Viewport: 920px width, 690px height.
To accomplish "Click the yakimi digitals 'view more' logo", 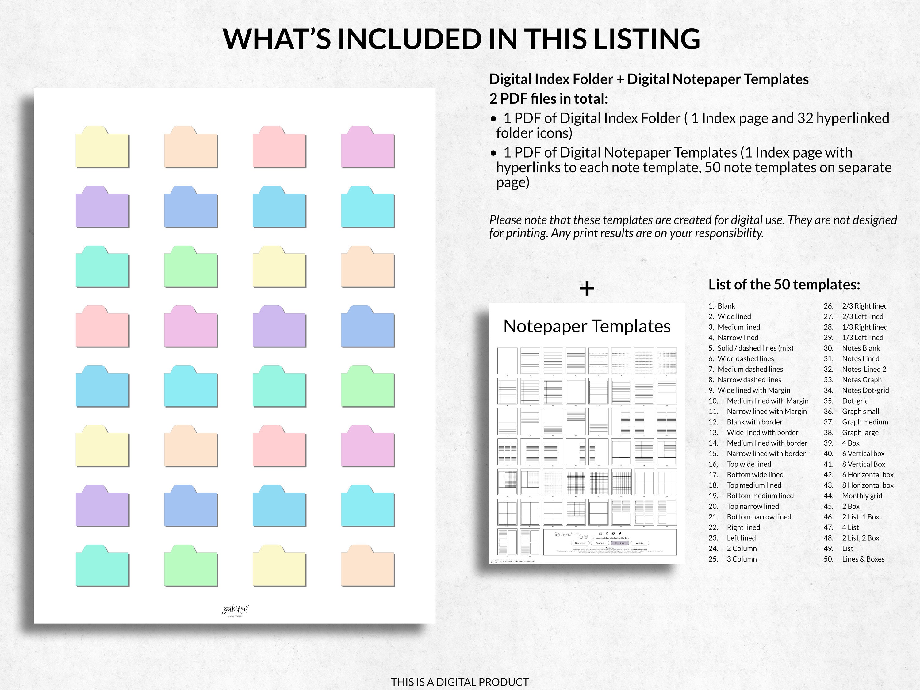I will tap(235, 611).
